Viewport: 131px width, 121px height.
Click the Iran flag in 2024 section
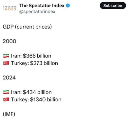click(x=6, y=92)
